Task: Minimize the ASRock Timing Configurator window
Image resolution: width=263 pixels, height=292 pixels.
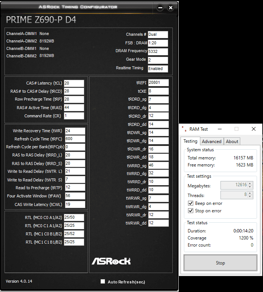Action: tap(160, 8)
